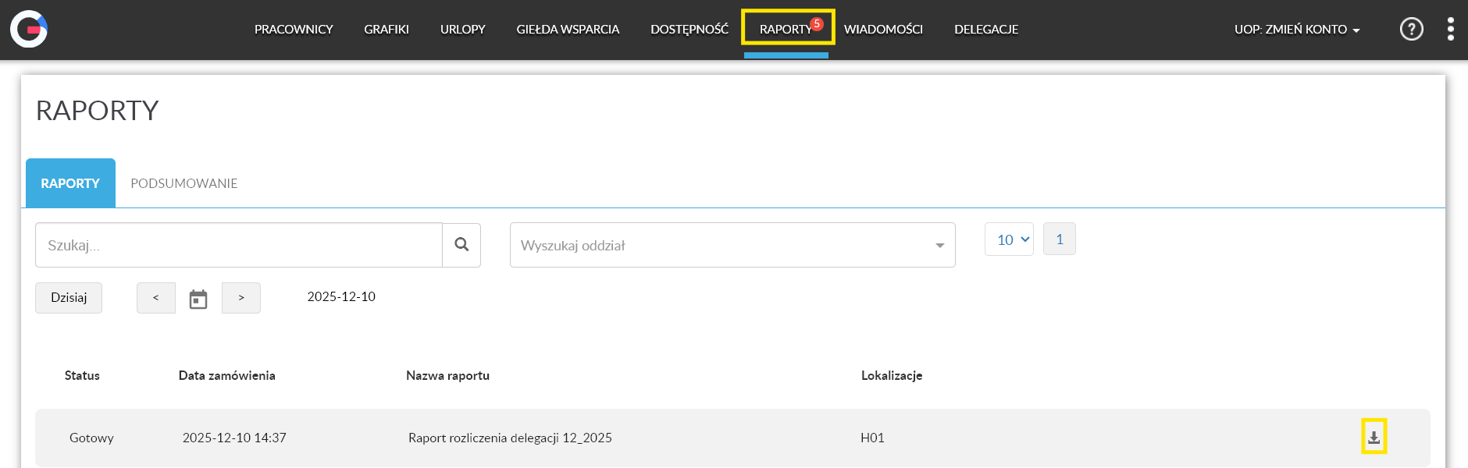Open Wiadomości in the top navigation
The width and height of the screenshot is (1468, 468).
point(883,30)
